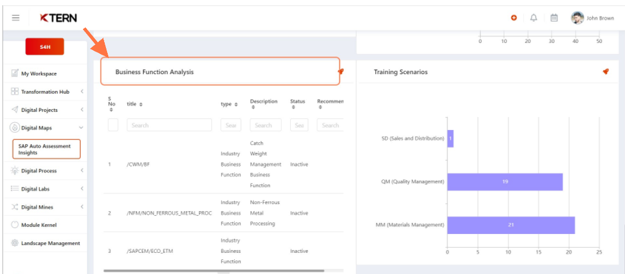Click QM (Quality Management) axis label
Viewport: 625px width, 274px height.
[413, 182]
